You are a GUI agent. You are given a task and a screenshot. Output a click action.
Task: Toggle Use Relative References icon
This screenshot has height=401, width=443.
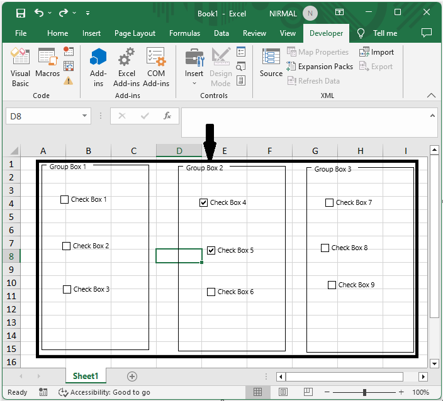click(x=69, y=66)
